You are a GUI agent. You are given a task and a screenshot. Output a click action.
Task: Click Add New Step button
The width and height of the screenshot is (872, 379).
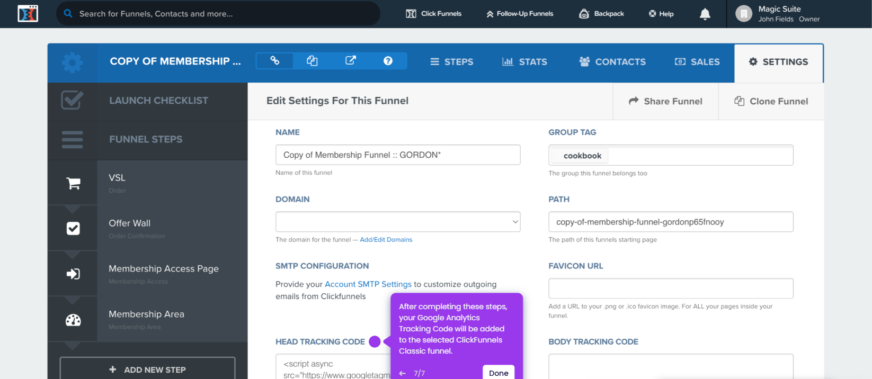tap(147, 369)
